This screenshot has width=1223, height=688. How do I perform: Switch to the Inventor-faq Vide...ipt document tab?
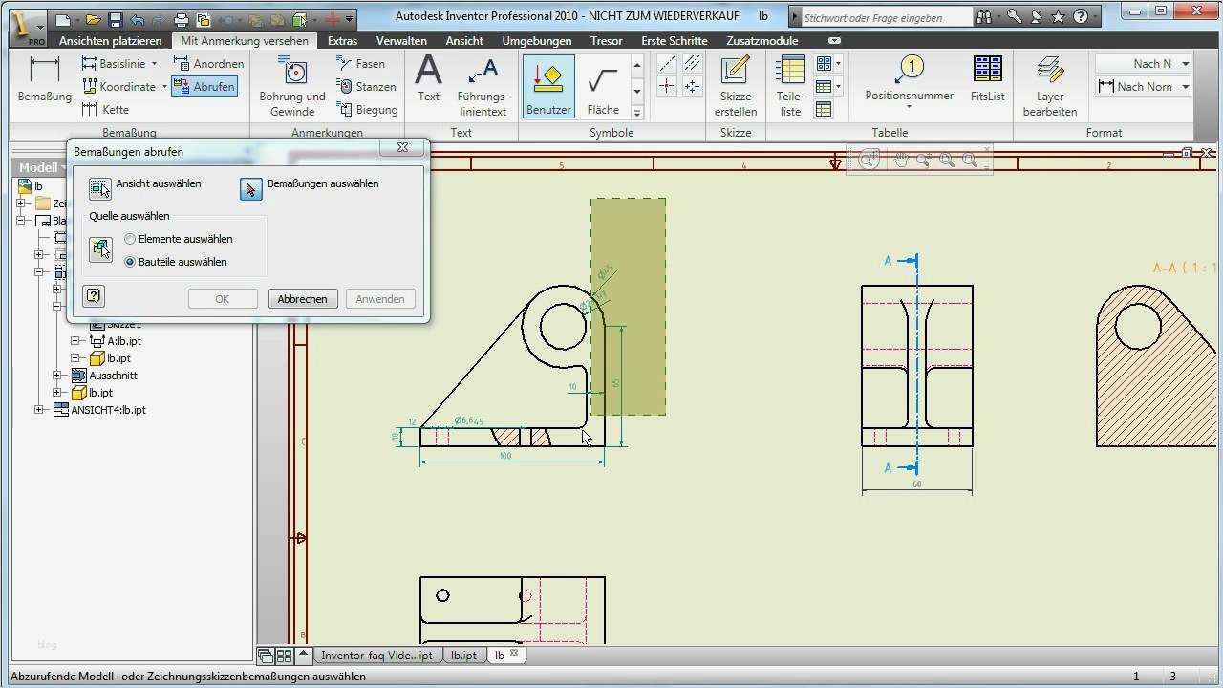tap(376, 656)
